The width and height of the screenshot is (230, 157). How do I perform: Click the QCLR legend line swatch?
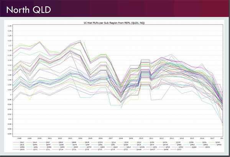click(x=121, y=142)
